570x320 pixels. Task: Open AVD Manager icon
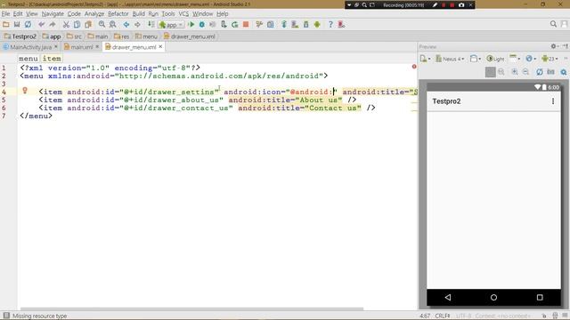(x=295, y=24)
